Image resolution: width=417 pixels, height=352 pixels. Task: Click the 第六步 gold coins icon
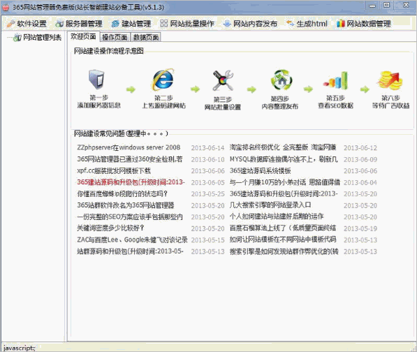(x=390, y=80)
